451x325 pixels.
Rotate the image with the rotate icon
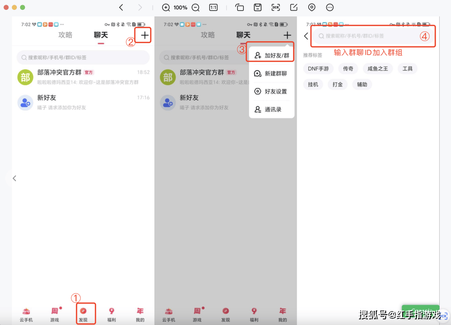pos(240,8)
